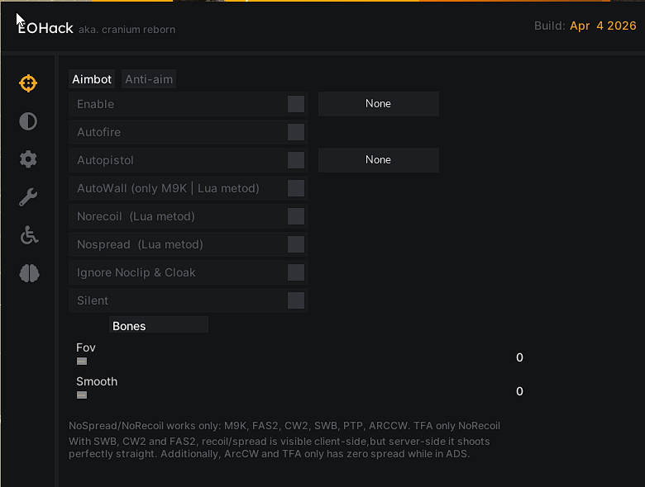Toggle the Silent checkbox
Viewport: 645px width, 487px height.
[x=296, y=300]
